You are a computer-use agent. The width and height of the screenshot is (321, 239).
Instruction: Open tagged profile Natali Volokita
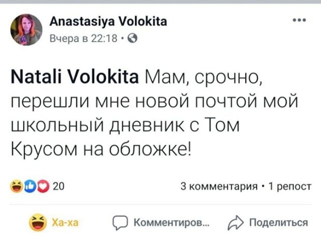pos(75,78)
